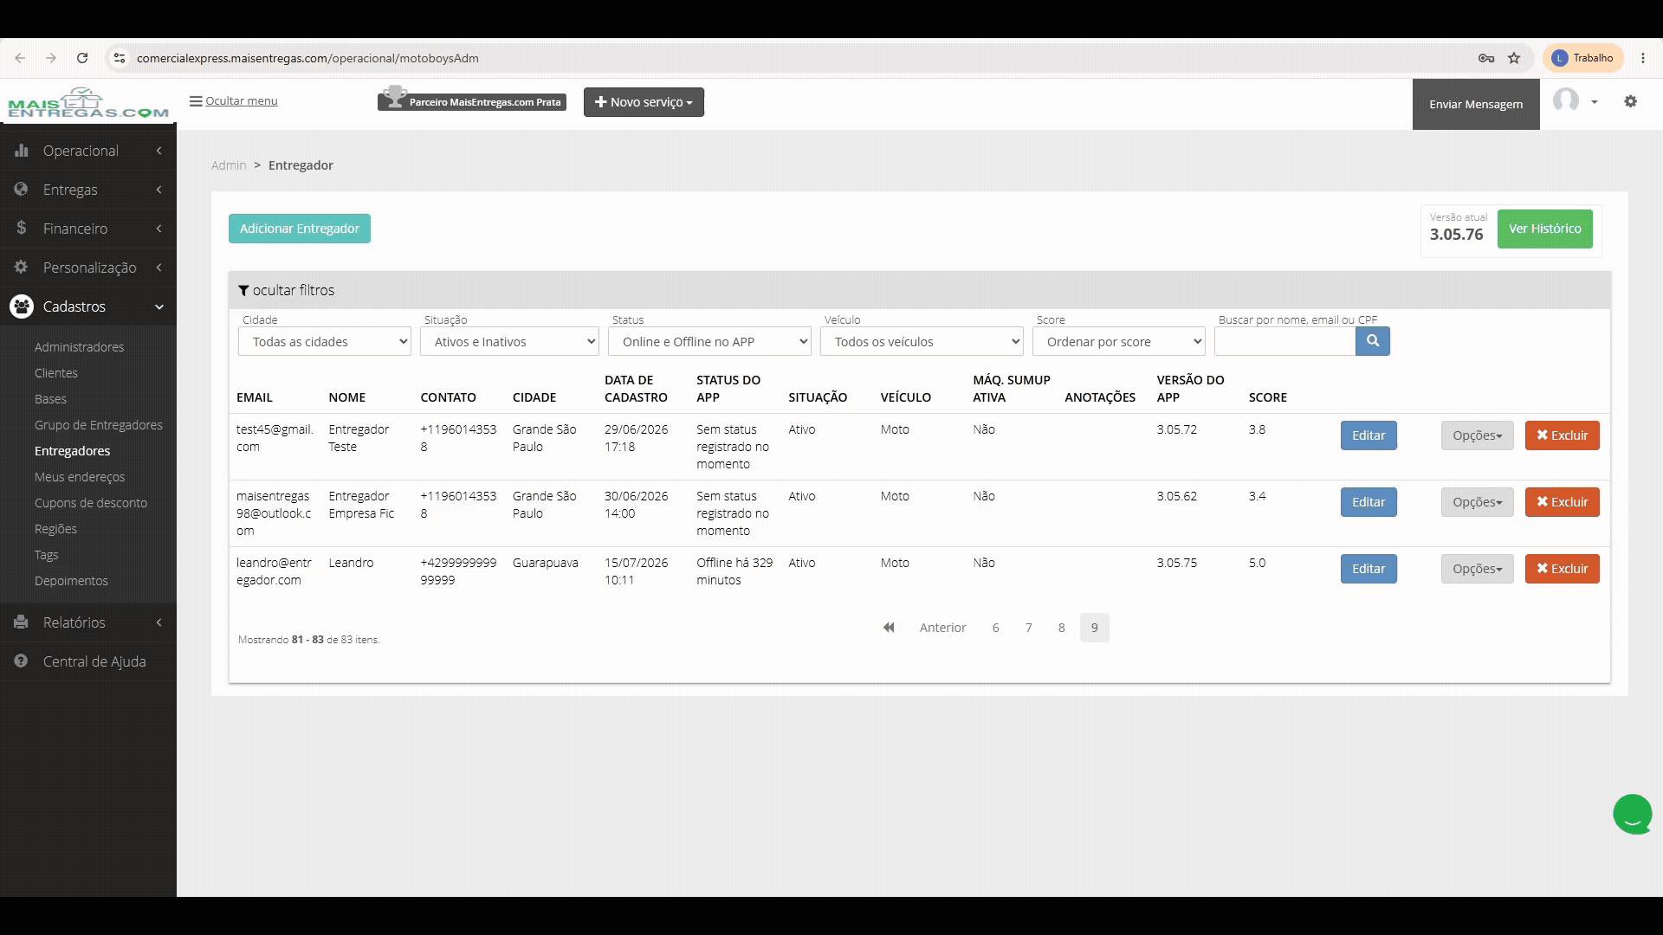Click Ver Histórico green button
1663x935 pixels.
(1544, 229)
